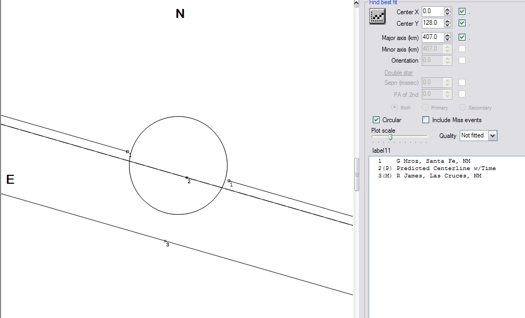Viewport: 525px width, 318px height.
Task: Toggle the PA of 2nd checkbox
Action: [462, 94]
